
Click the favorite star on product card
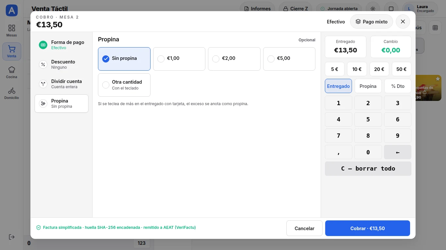[438, 79]
